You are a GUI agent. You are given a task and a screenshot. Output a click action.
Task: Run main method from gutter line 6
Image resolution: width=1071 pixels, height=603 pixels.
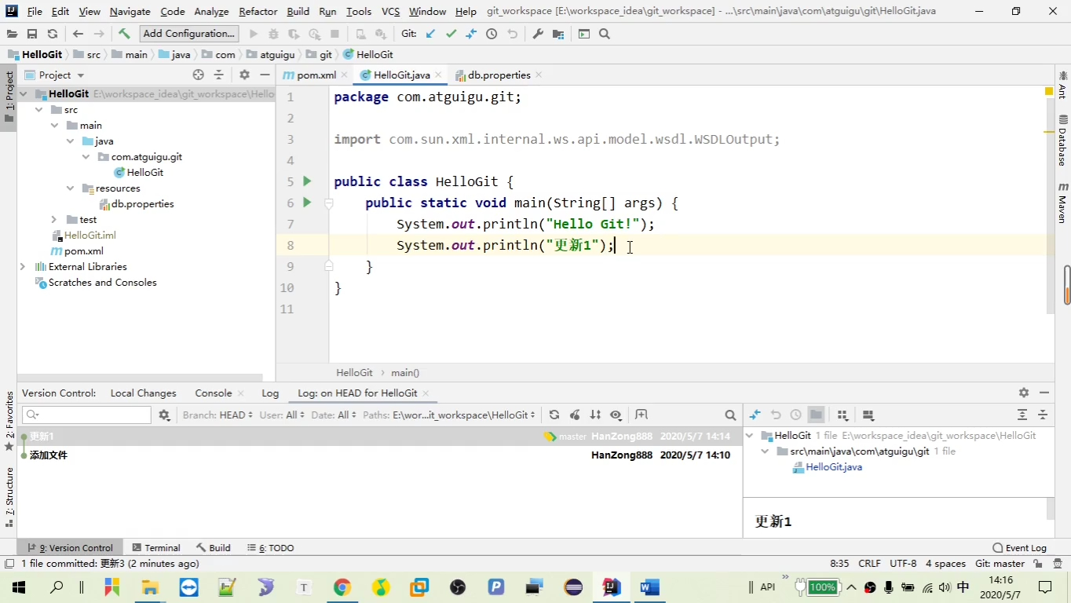point(307,203)
